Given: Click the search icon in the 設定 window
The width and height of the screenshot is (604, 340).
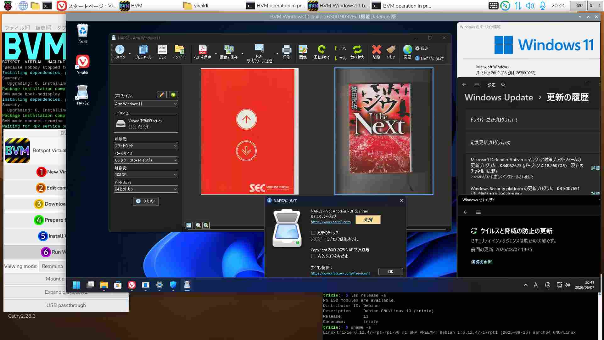Looking at the screenshot, I should [503, 85].
